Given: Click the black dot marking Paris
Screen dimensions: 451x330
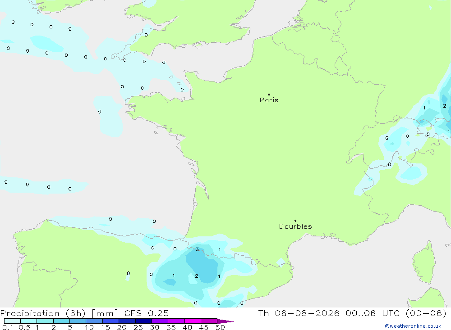Looking at the screenshot, I should [x=269, y=94].
